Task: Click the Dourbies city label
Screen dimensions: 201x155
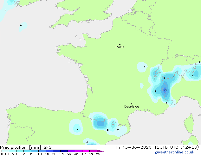Action: (132, 106)
